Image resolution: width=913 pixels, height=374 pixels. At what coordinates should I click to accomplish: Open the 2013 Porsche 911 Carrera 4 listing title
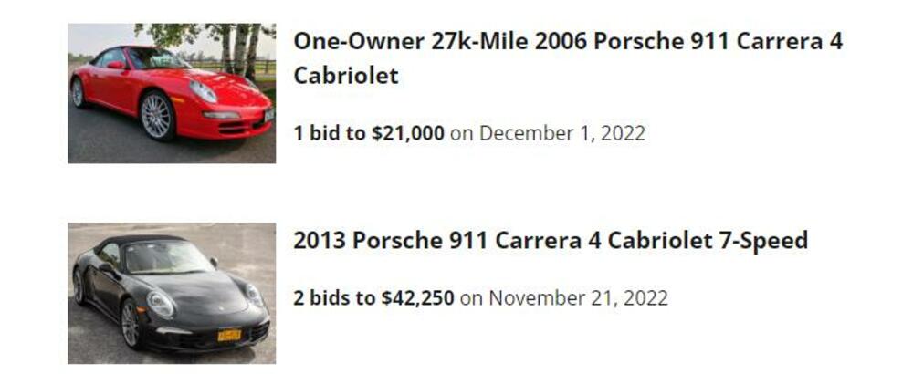click(550, 241)
